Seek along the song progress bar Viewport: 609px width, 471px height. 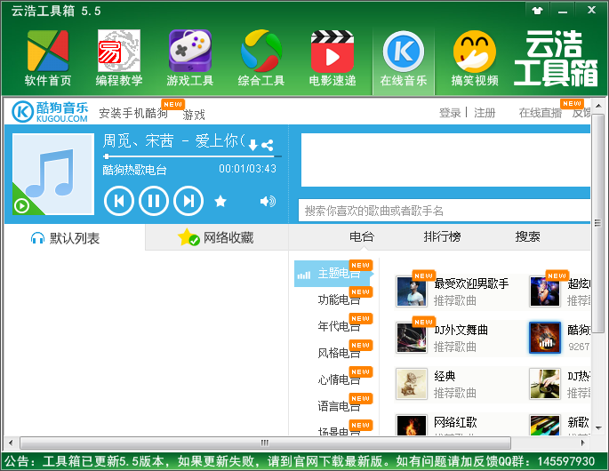192,156
